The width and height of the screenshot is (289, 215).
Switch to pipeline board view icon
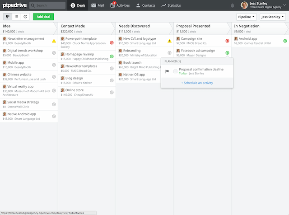[x=8, y=17]
